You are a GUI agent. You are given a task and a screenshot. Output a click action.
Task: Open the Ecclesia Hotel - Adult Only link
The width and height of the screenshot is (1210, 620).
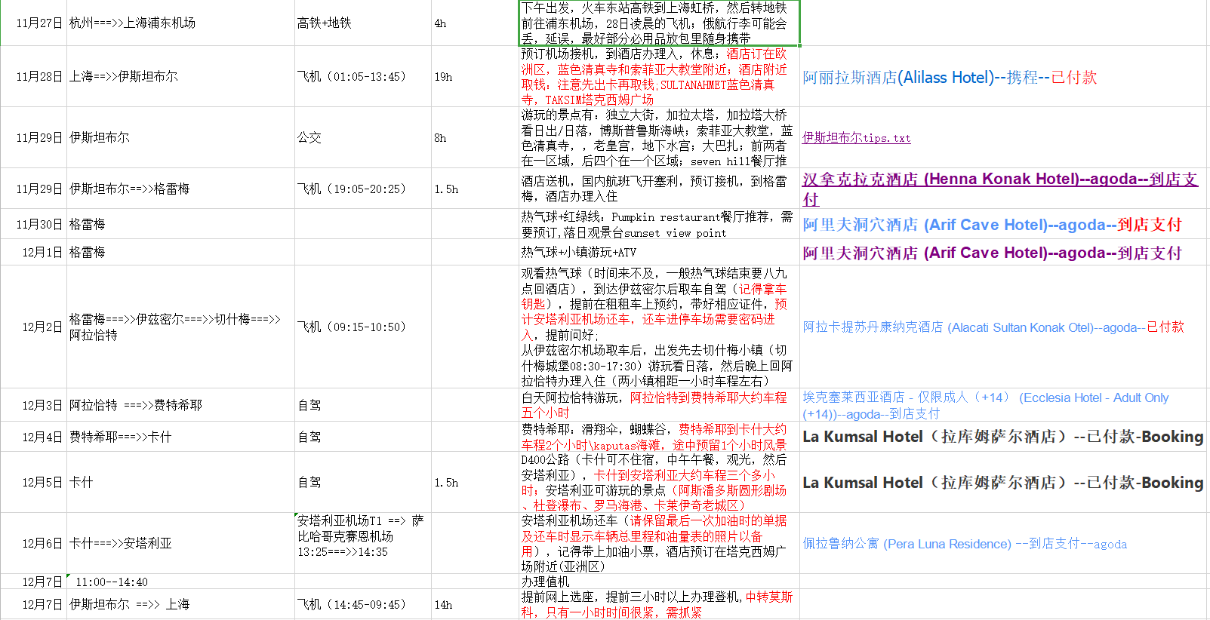(x=986, y=406)
